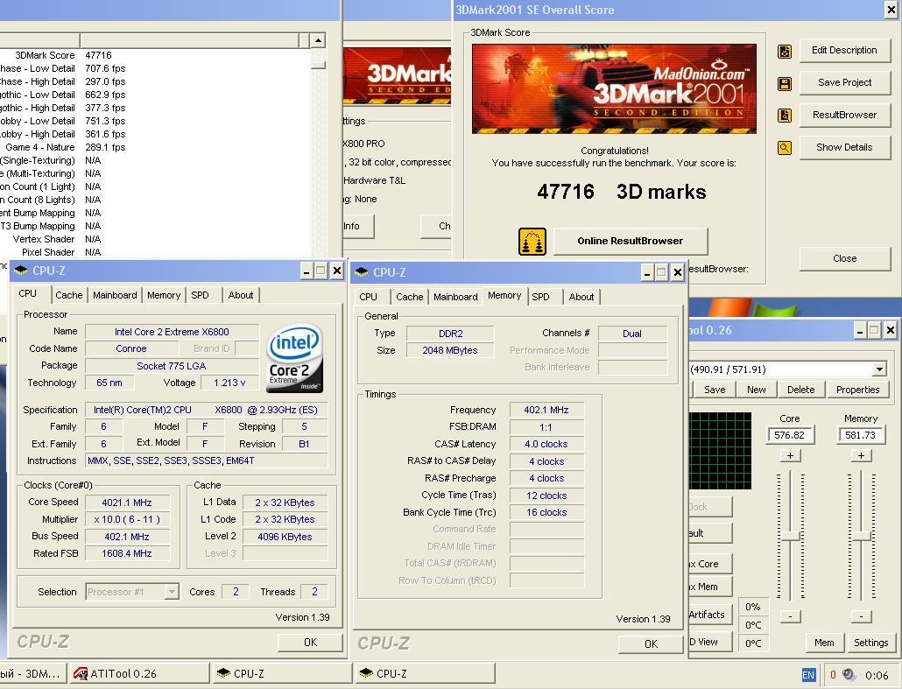The height and width of the screenshot is (689, 902).
Task: Open the ResultBrowser button
Action: pos(844,115)
